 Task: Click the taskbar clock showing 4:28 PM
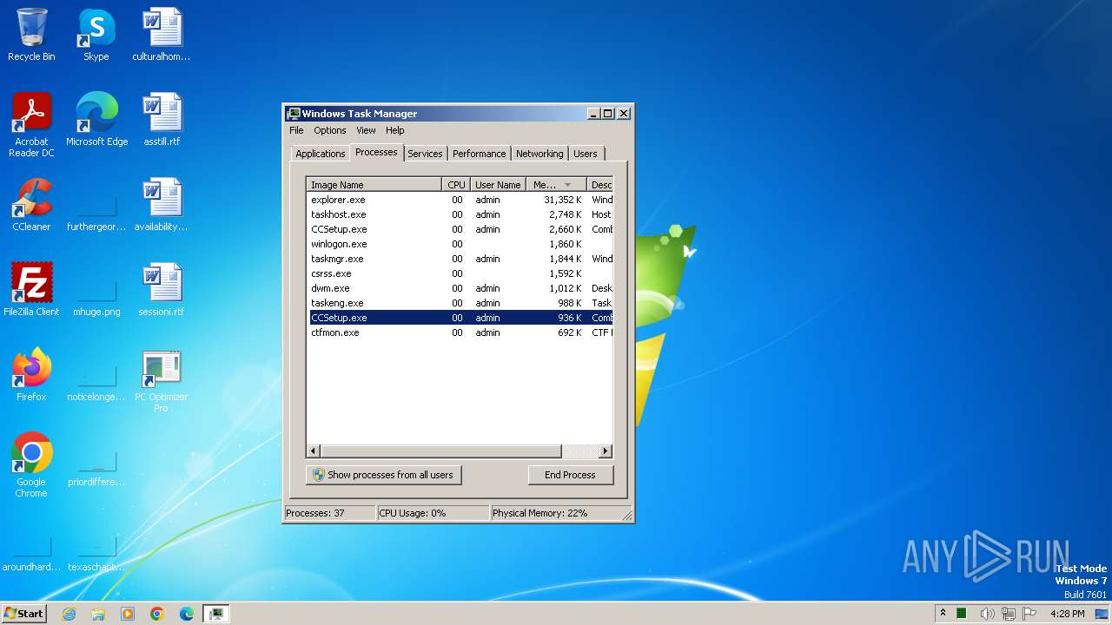(x=1067, y=614)
